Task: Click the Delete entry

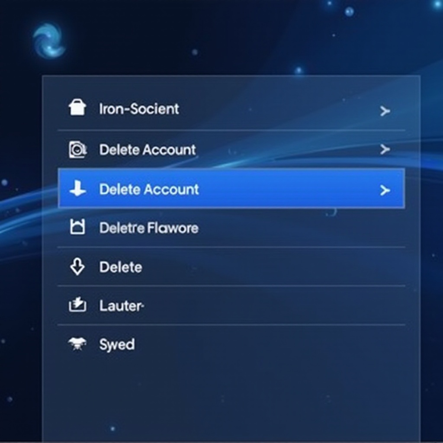Action: (x=121, y=267)
